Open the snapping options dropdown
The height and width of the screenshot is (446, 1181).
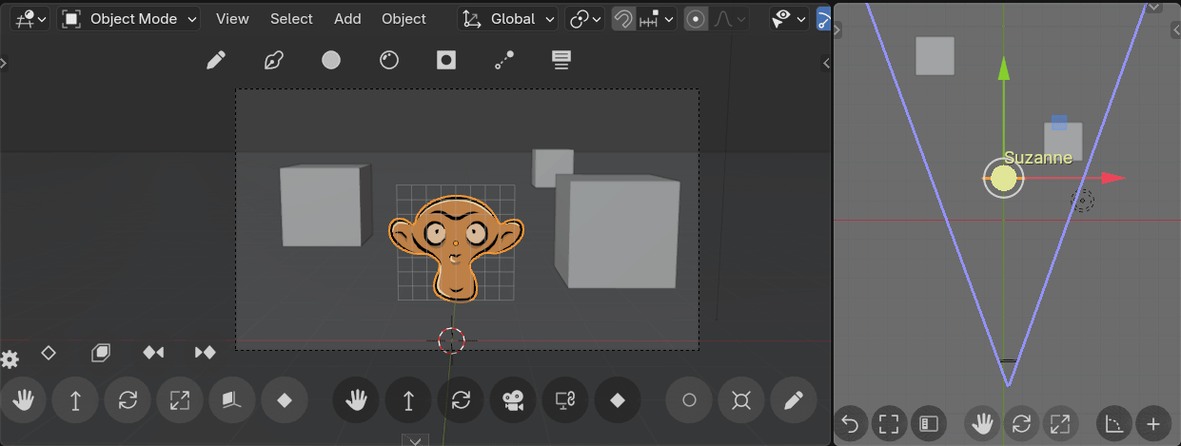(x=657, y=18)
